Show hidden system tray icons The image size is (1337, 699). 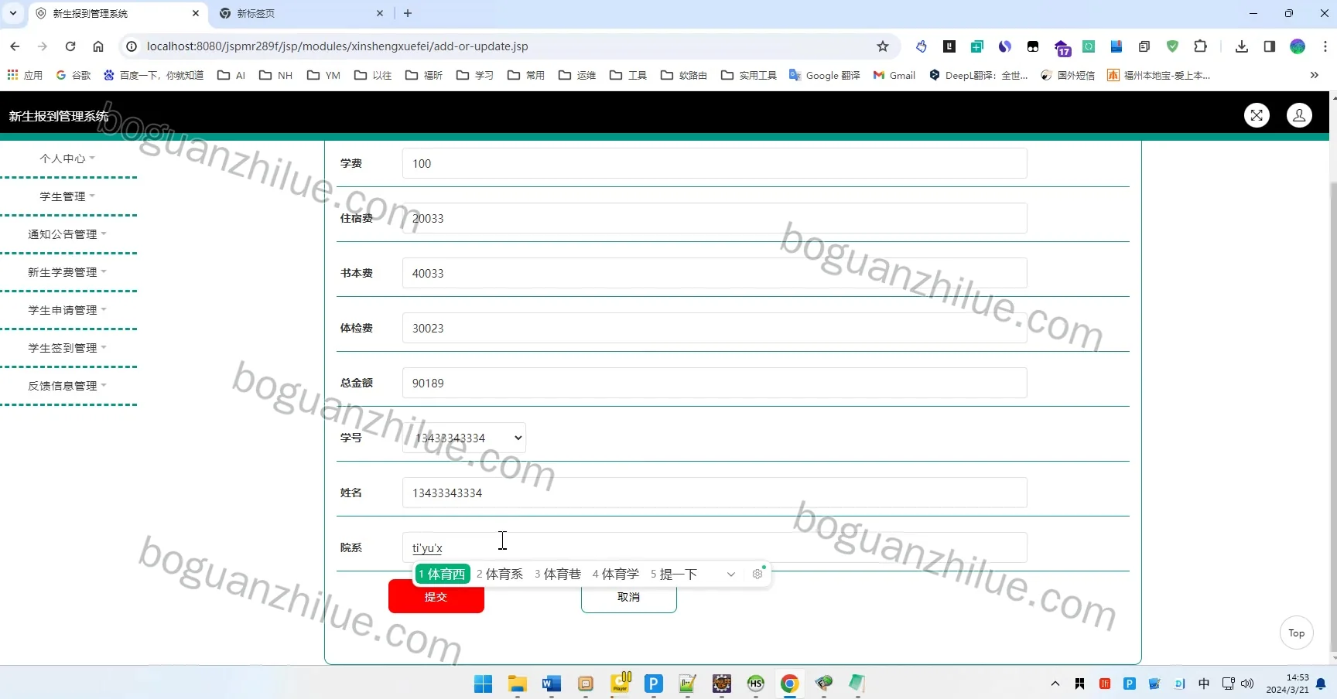1055,684
